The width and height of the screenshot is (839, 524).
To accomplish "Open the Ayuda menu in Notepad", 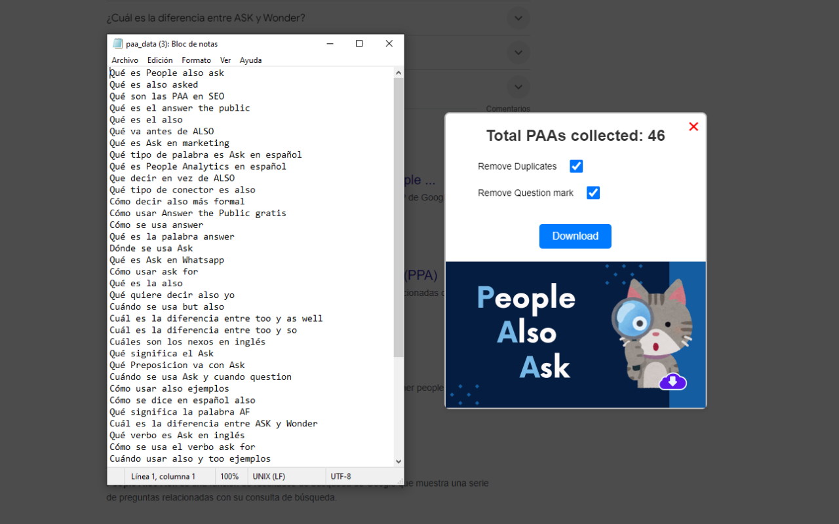I will [250, 60].
